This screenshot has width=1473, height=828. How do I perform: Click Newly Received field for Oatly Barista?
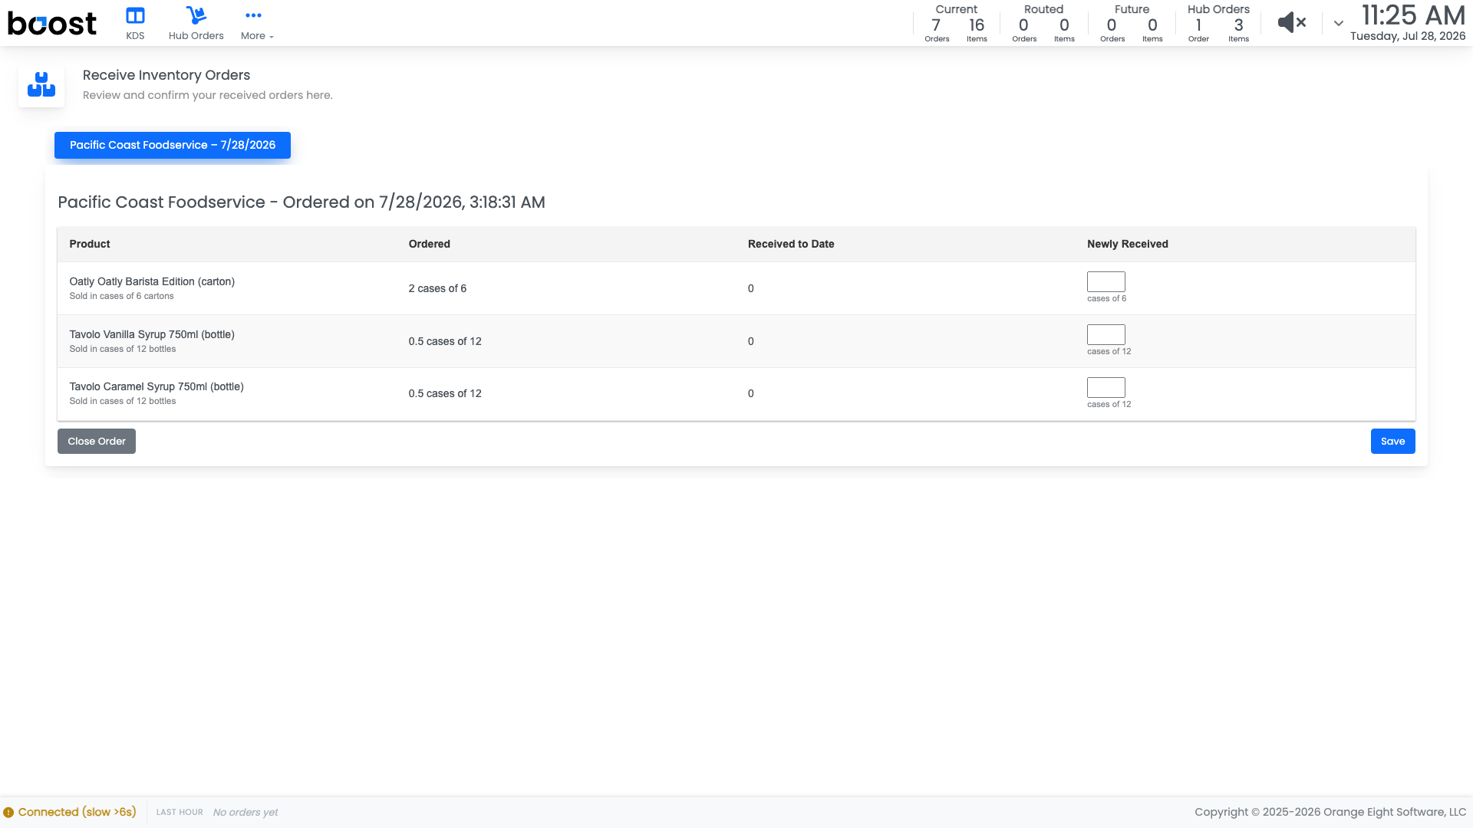tap(1106, 281)
